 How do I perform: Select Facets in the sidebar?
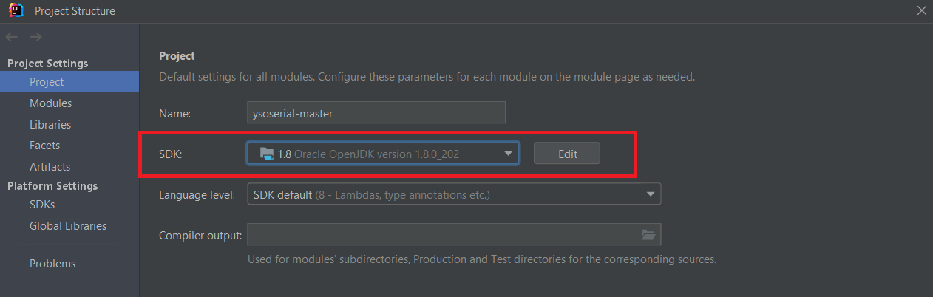tap(44, 146)
